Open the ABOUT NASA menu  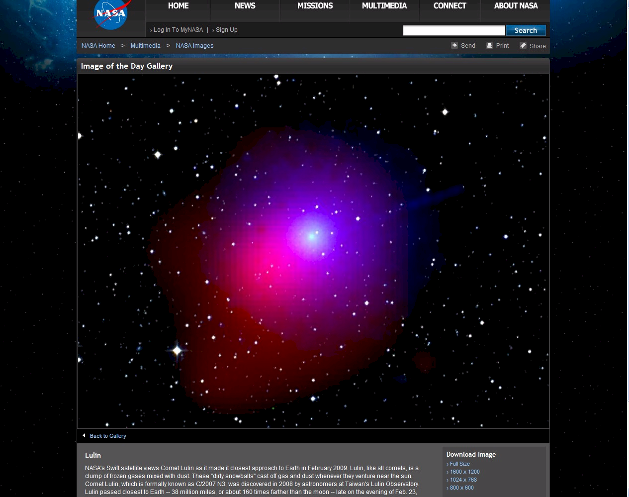[x=516, y=6]
